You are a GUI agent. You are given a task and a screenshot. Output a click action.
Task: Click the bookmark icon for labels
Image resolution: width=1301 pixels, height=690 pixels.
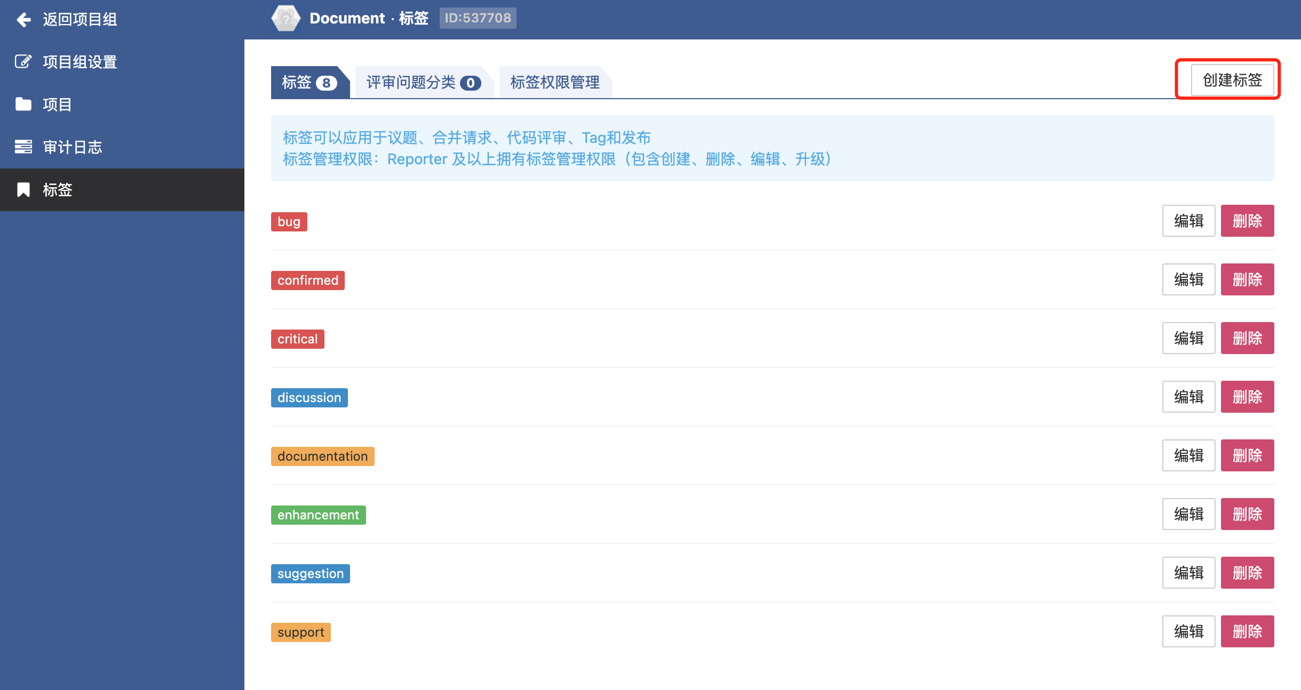23,190
